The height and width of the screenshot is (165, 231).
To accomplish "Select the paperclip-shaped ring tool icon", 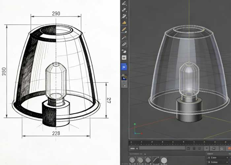I will tap(124, 44).
